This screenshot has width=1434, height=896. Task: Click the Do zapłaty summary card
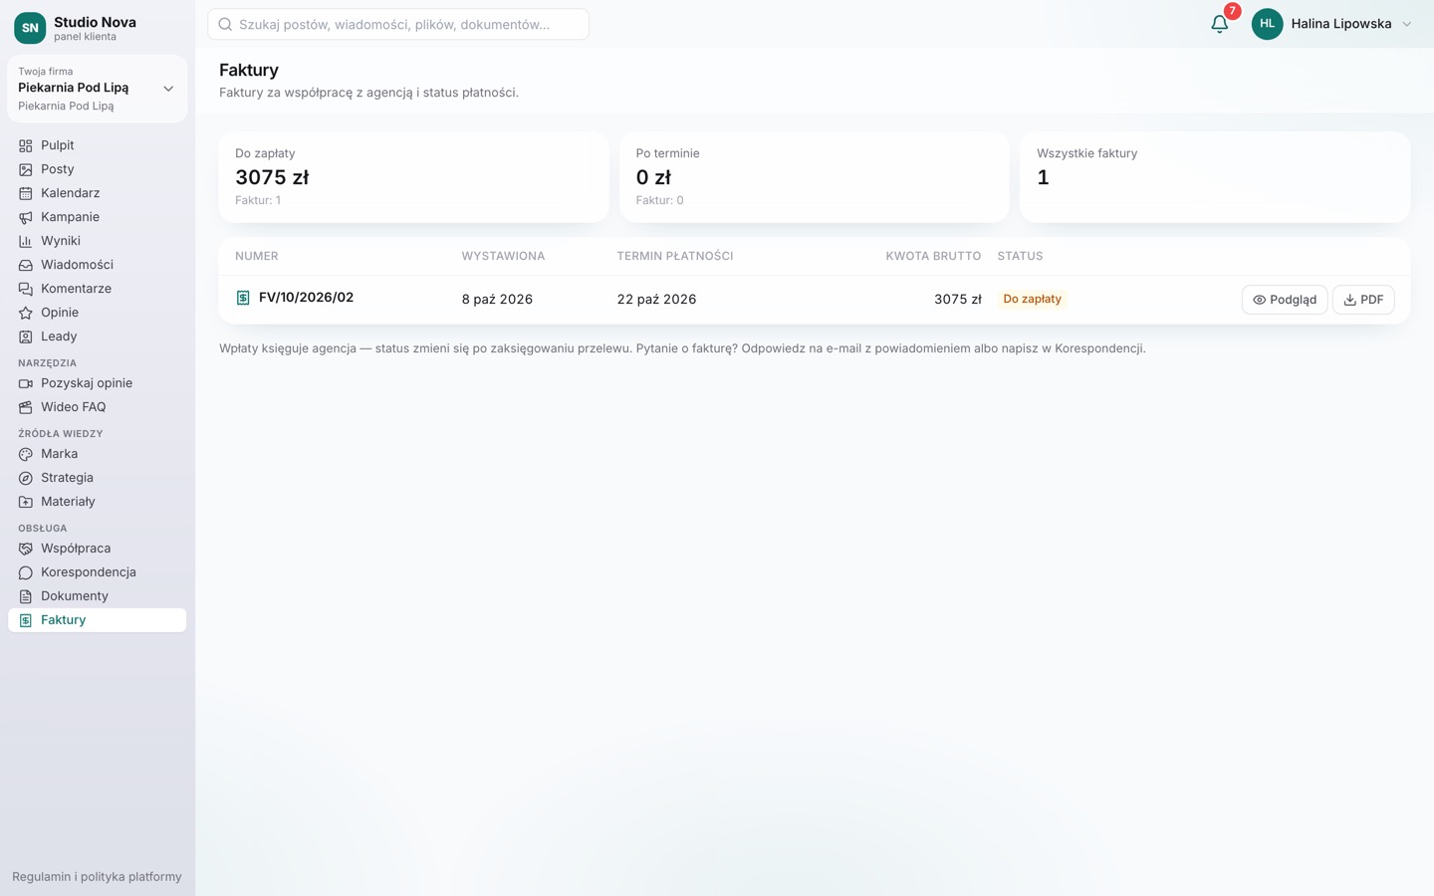414,177
